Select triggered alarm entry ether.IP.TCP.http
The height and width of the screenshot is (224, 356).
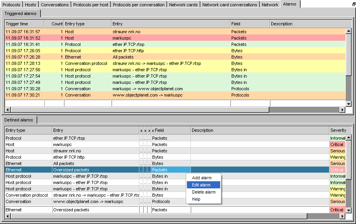(175, 51)
